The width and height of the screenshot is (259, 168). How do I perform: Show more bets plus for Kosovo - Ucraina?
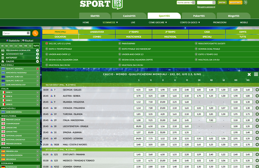coord(257,138)
